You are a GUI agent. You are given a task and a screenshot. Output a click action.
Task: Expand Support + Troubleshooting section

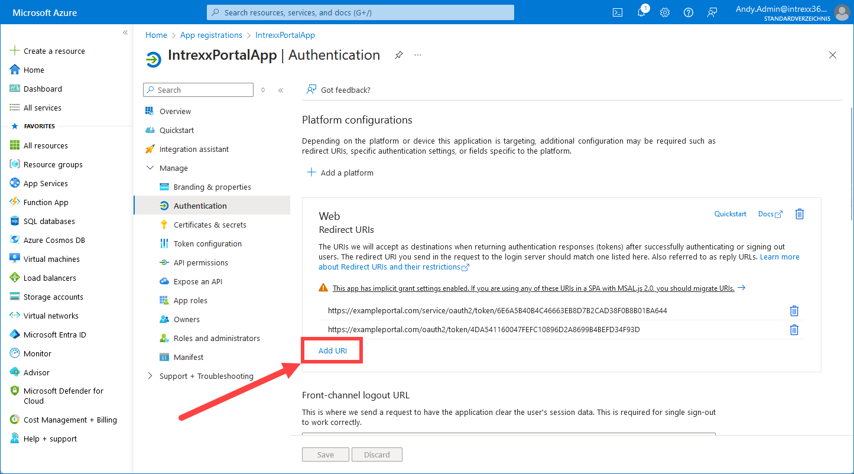(150, 376)
